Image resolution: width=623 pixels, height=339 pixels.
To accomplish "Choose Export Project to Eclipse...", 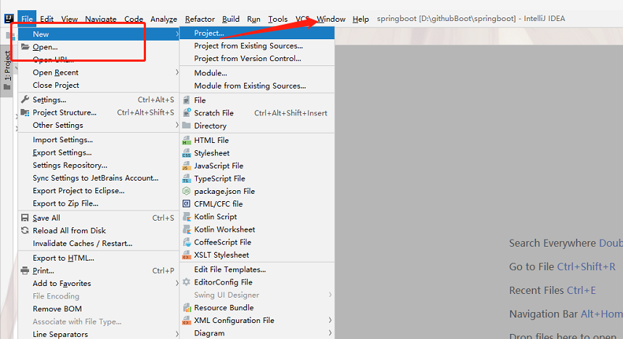I will click(99, 191).
